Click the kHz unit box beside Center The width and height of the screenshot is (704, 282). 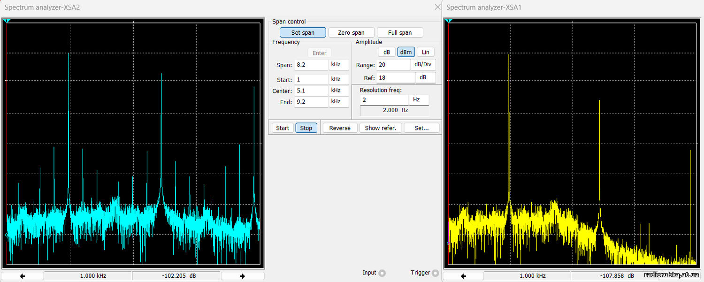339,91
